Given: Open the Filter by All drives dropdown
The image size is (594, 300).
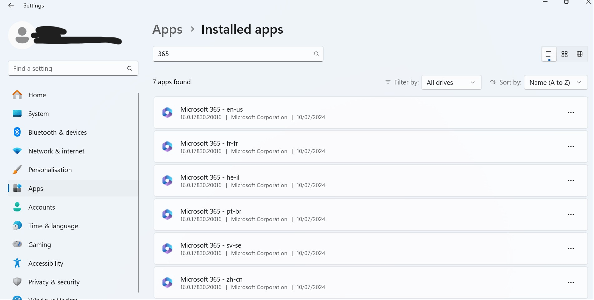Looking at the screenshot, I should (451, 83).
